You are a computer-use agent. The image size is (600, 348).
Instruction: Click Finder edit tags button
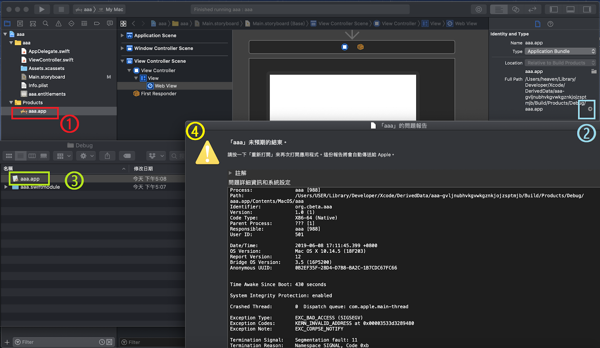click(127, 156)
